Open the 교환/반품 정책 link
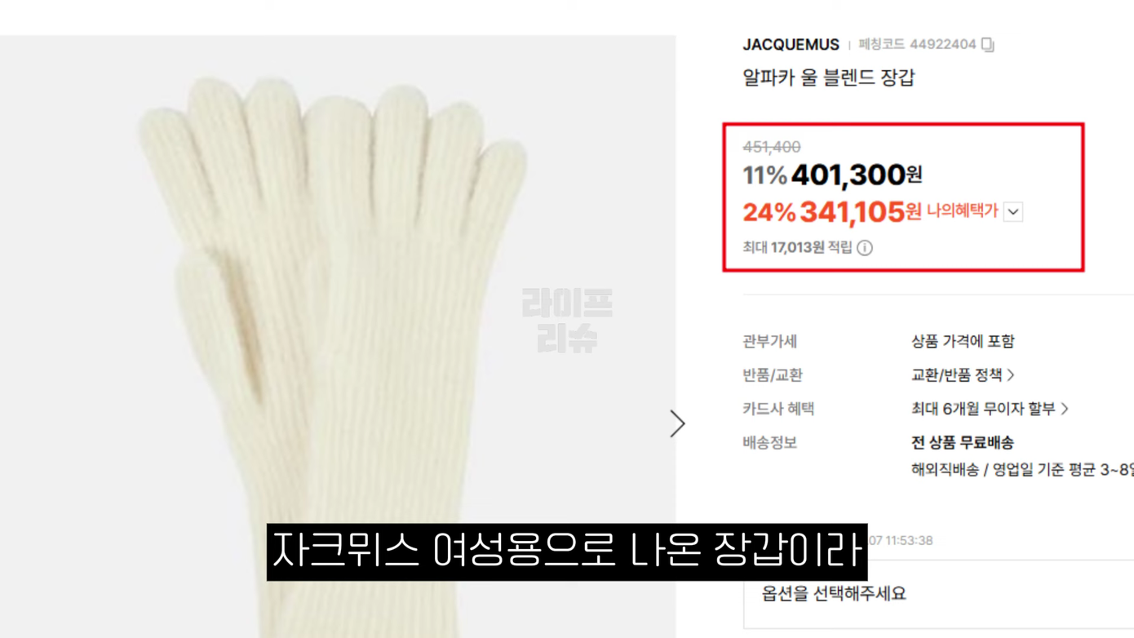Screen dimensions: 1134x638 coord(963,374)
